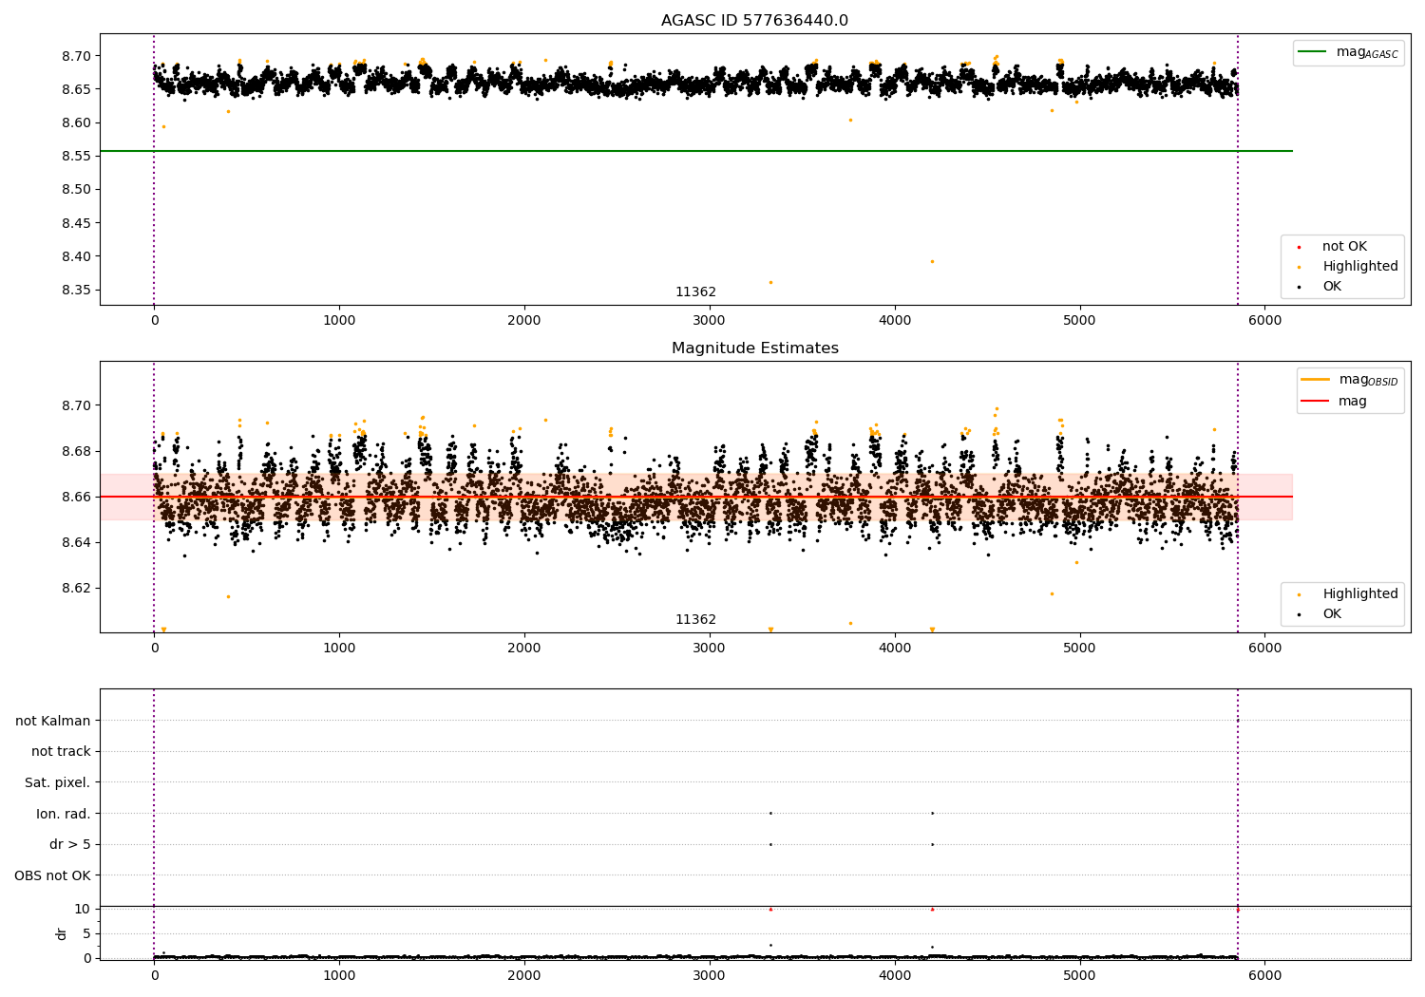Screen dimensions: 1425x997
Task: Click the 'OBS not OK' row label
Action: [x=53, y=875]
